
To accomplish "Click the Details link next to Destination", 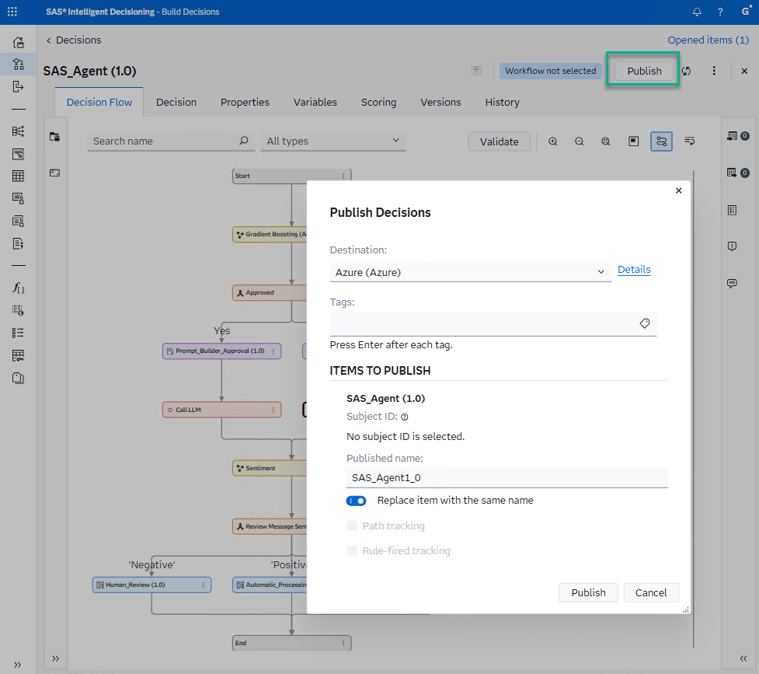I will 634,270.
